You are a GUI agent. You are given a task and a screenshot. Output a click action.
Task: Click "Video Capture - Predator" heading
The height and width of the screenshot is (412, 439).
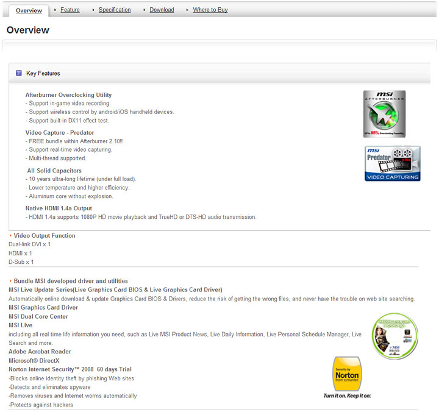(x=60, y=133)
